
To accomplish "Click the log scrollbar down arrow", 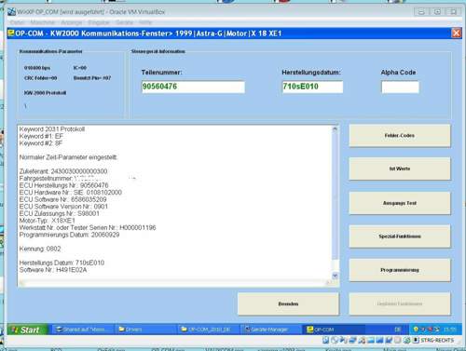I will [335, 276].
